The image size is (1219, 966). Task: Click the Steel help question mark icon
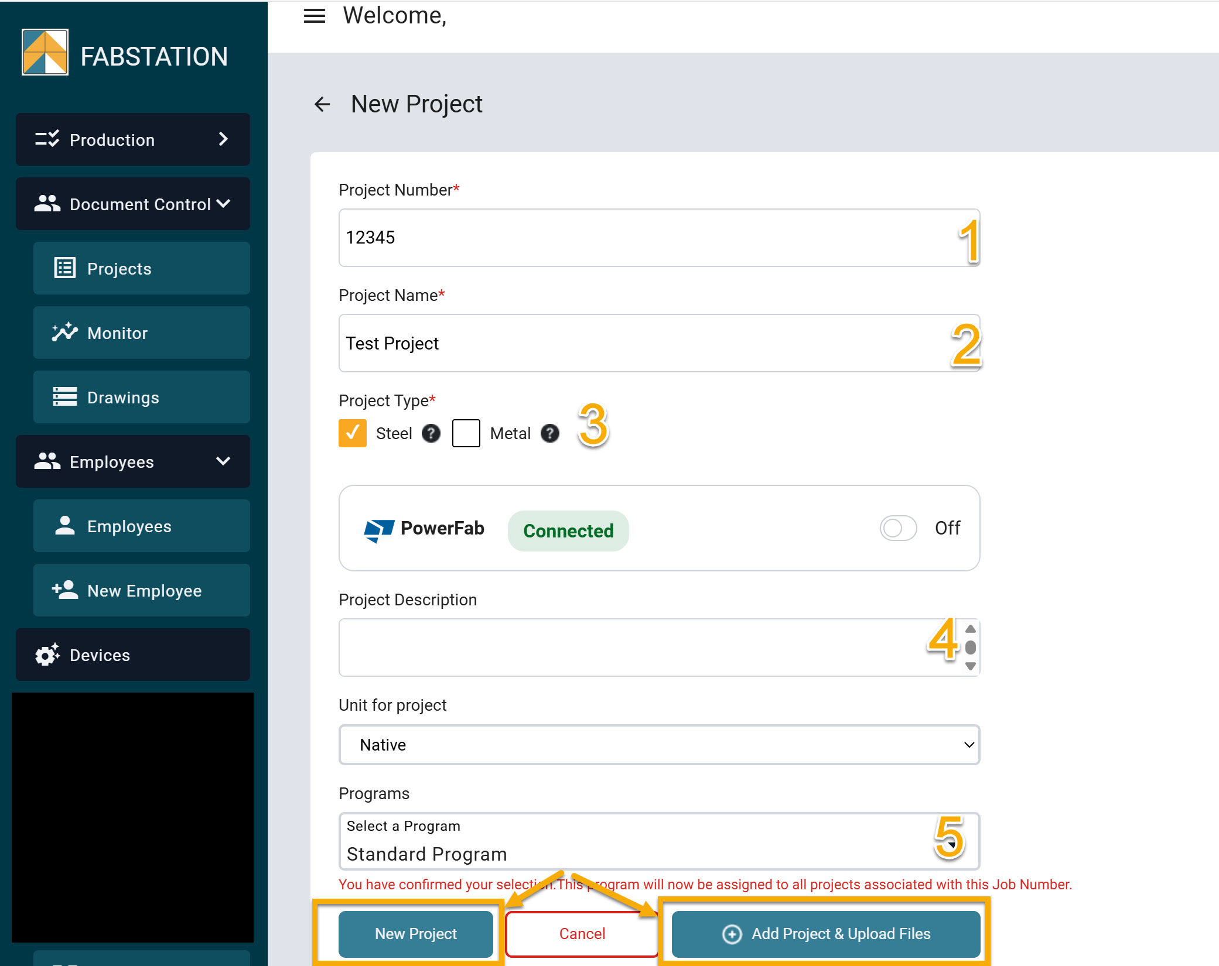pyautogui.click(x=431, y=433)
